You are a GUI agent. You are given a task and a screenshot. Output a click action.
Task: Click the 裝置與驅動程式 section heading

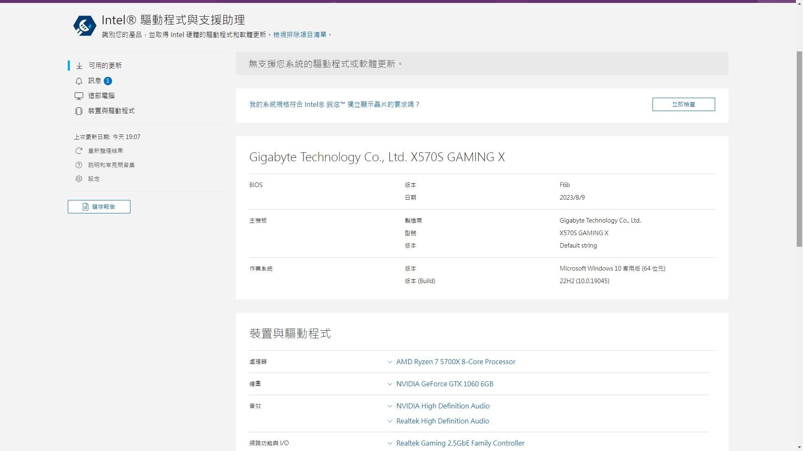point(290,334)
